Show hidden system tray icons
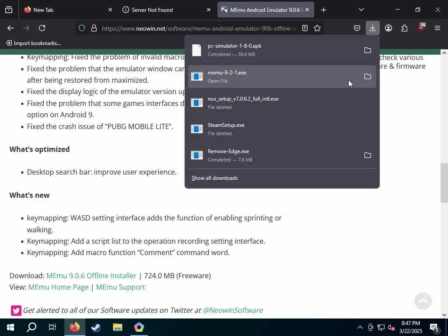 (360, 327)
